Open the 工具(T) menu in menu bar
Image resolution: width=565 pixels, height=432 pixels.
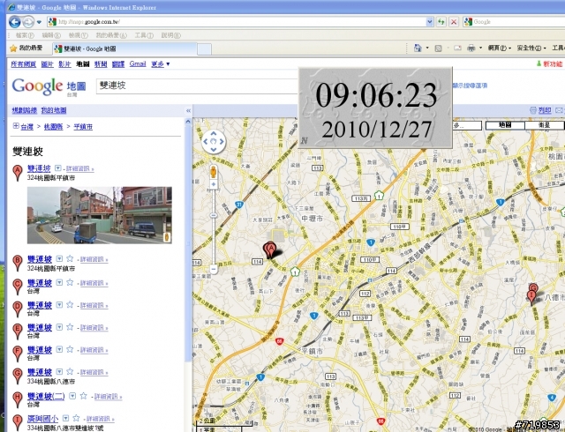click(144, 35)
